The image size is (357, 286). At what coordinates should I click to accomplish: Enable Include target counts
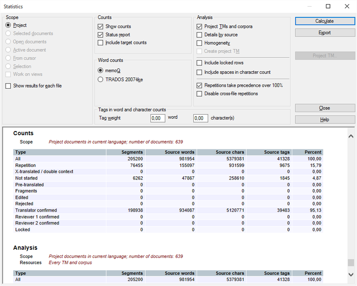101,43
